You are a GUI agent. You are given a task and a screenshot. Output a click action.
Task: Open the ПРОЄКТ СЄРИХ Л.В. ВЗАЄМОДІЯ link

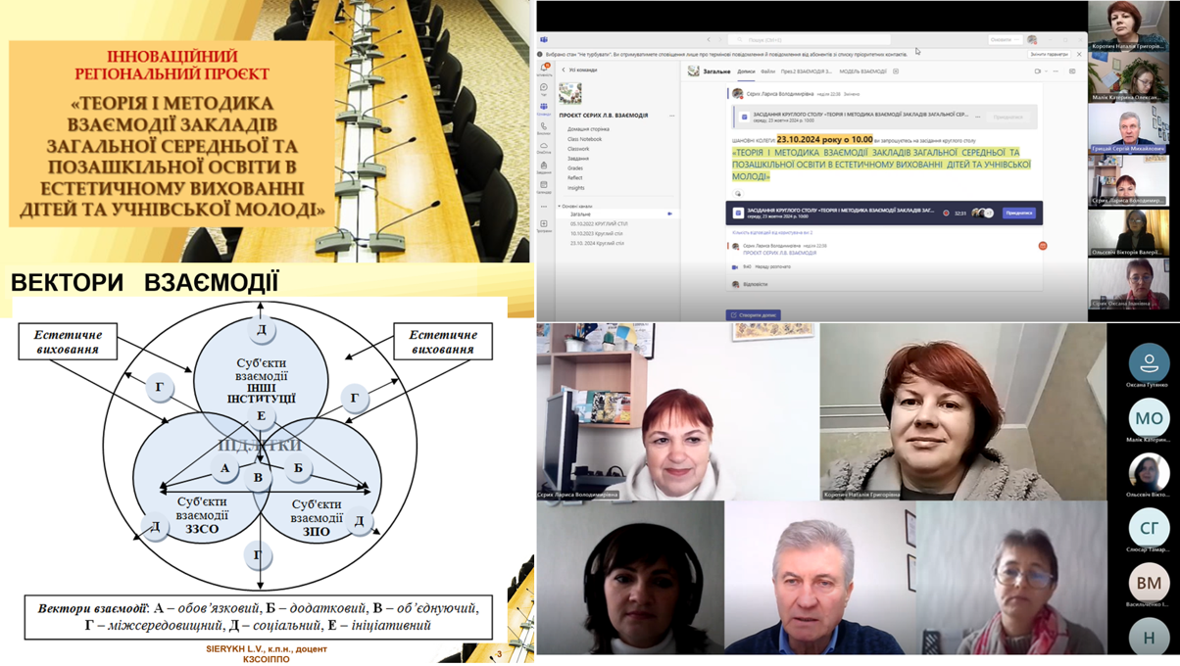pos(779,253)
